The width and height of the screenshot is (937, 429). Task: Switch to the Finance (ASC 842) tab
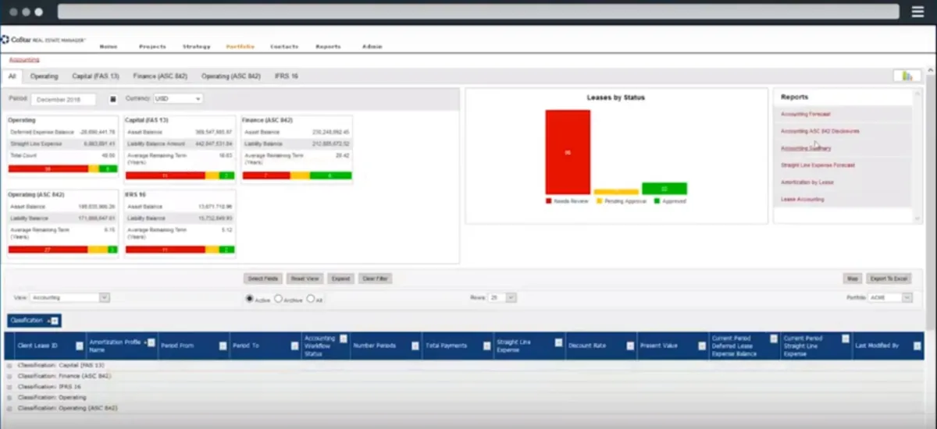pos(161,76)
